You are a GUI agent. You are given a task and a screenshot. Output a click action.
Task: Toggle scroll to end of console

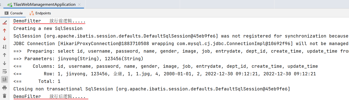pyautogui.click(x=5, y=79)
